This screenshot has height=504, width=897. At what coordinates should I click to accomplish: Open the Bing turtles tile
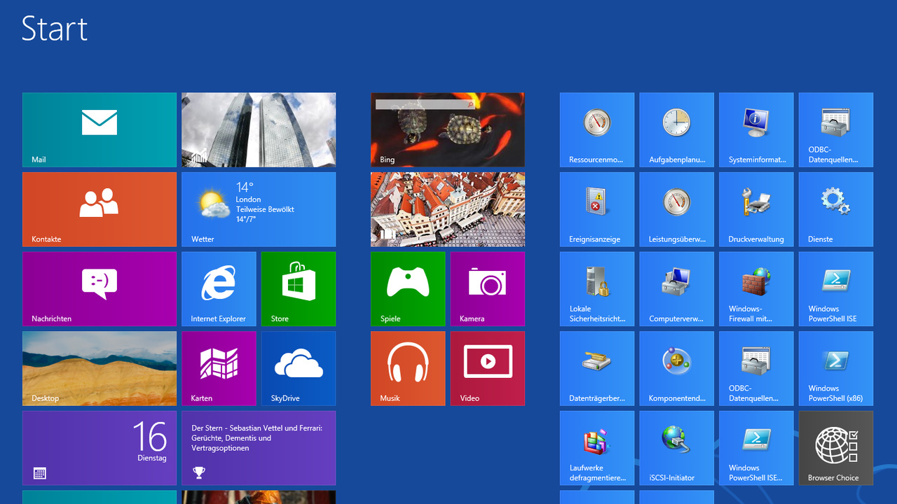[x=448, y=130]
